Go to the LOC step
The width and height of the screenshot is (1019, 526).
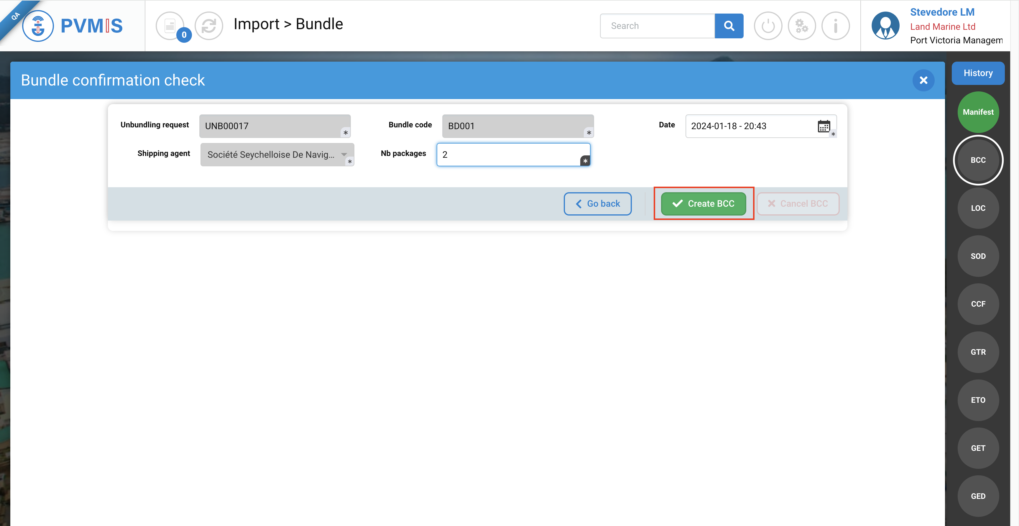(x=978, y=208)
